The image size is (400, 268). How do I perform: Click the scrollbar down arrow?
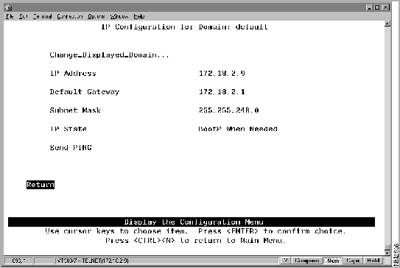tap(387, 253)
